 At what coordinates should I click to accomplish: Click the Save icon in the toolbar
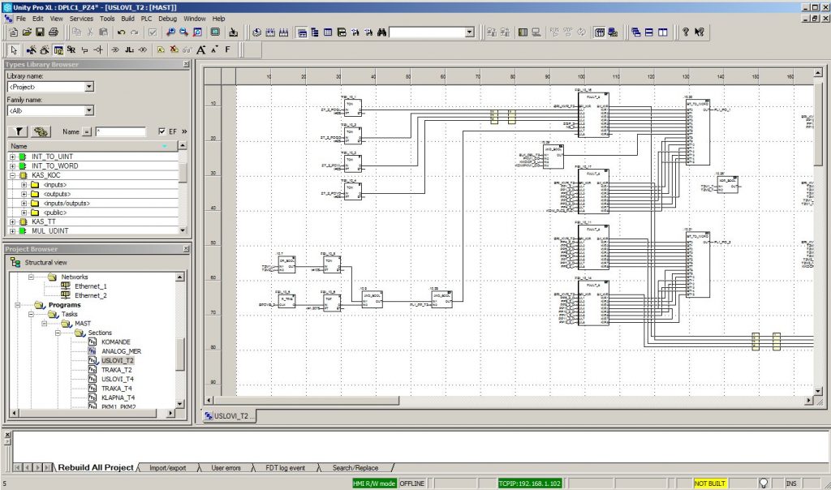pyautogui.click(x=40, y=32)
